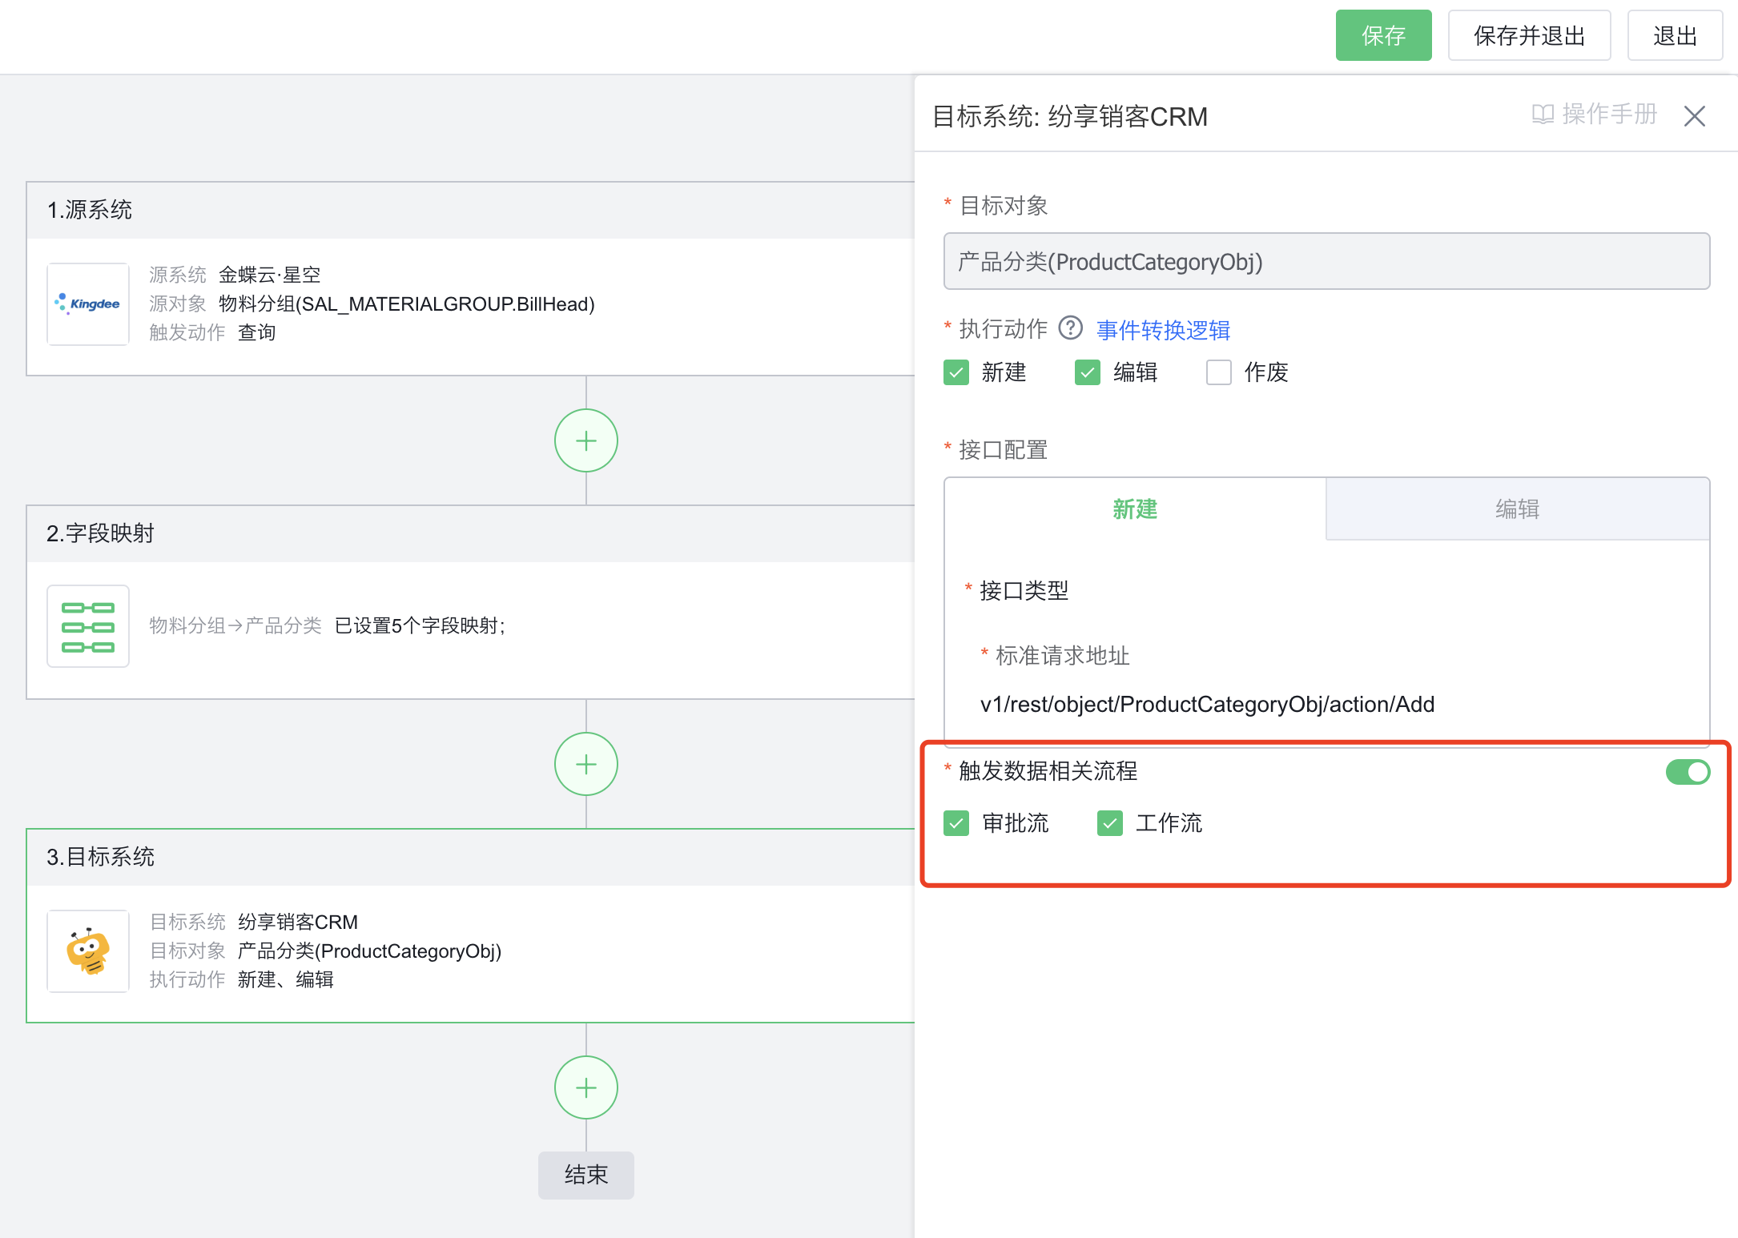Open the 事件转换逻辑 link

1163,330
